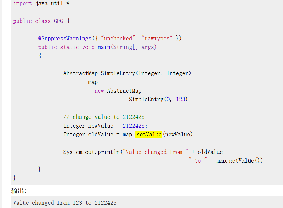Screen dimensions: 283x208
Task: Click 'public class' keywords
Action: (32, 21)
